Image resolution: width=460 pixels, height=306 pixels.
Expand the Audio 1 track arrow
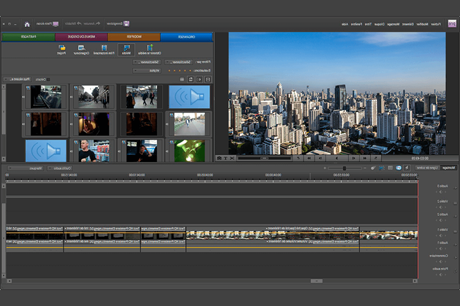coord(456,245)
